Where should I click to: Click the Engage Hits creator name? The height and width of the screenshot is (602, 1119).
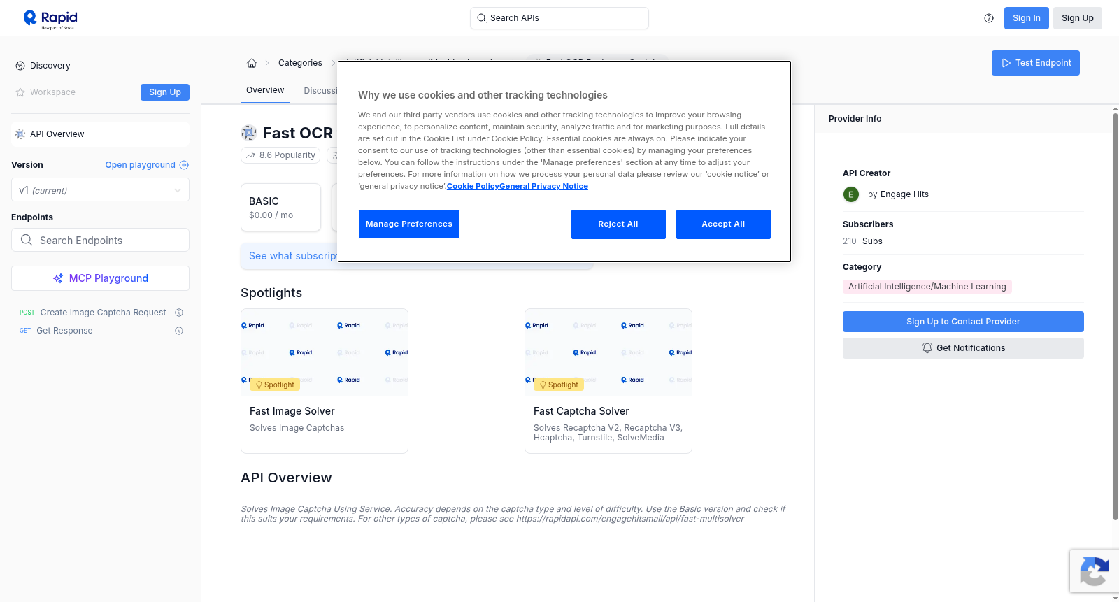pos(904,194)
